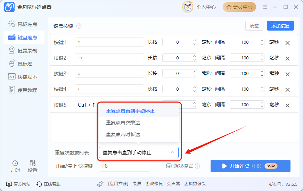Delete 按键4 row with its X icon

pos(287,90)
